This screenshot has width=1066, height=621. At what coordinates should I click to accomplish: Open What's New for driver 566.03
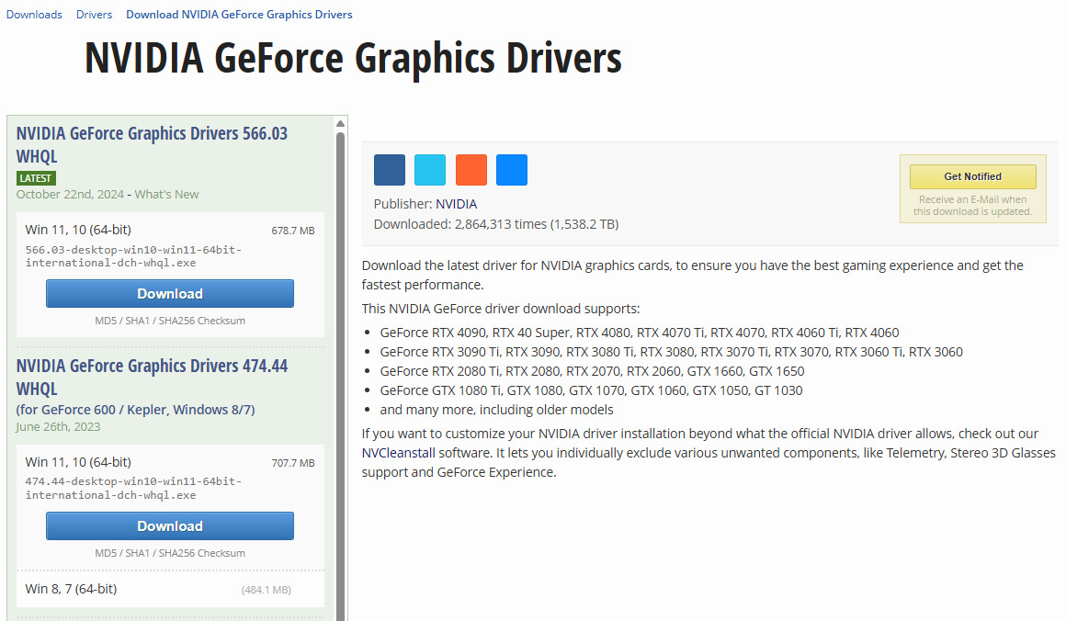pos(166,195)
